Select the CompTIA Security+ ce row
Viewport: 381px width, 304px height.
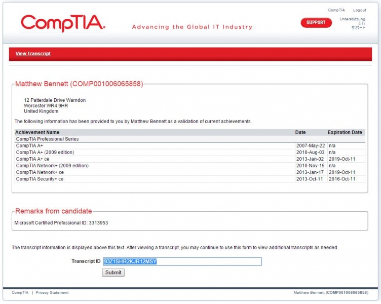pyautogui.click(x=190, y=179)
